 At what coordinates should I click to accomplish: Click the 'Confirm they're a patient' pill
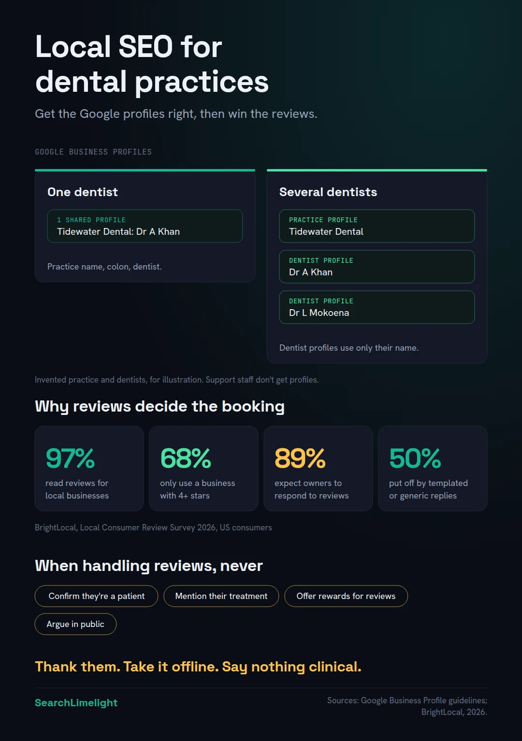click(x=96, y=596)
